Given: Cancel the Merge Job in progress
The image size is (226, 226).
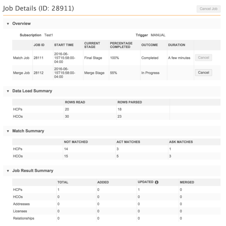Looking at the screenshot, I should 203,73.
